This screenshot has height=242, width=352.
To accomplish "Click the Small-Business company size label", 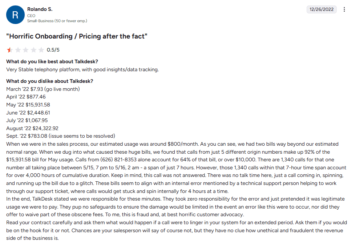I will (x=57, y=21).
